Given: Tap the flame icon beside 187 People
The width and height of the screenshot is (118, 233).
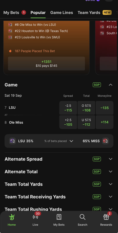Looking at the screenshot, I should (10, 51).
